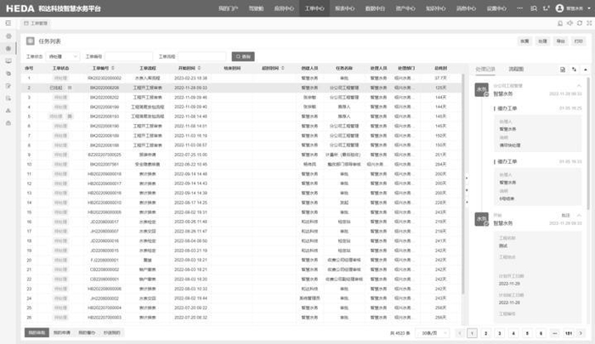Image resolution: width=595 pixels, height=344 pixels.
Task: Open the search icon in top bar
Action: click(x=534, y=8)
